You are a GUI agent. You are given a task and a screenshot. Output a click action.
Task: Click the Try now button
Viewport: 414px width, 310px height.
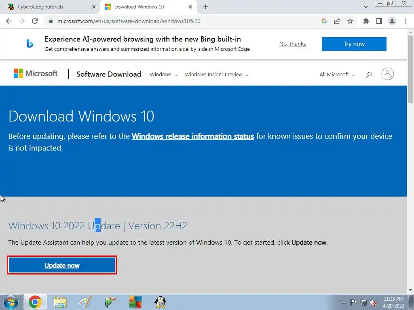click(x=354, y=44)
